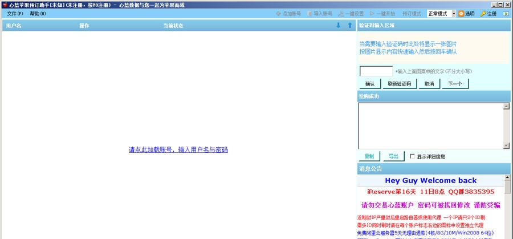Click the 近期封IP严重 notice line
513x239 pixels.
coord(421,217)
